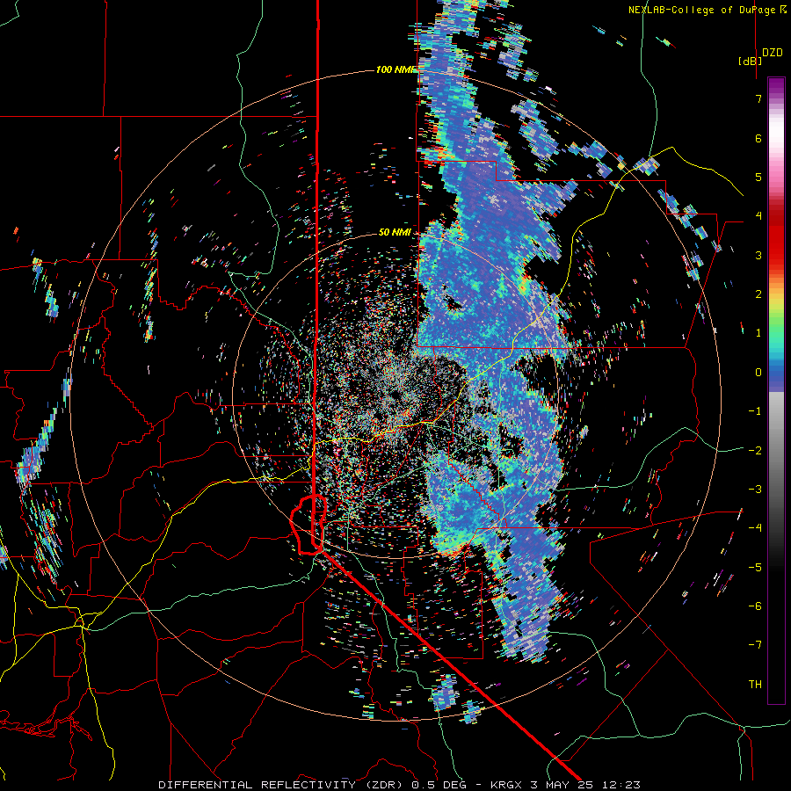Click the -1 value on the color scale
This screenshot has width=791, height=791.
pyautogui.click(x=755, y=411)
